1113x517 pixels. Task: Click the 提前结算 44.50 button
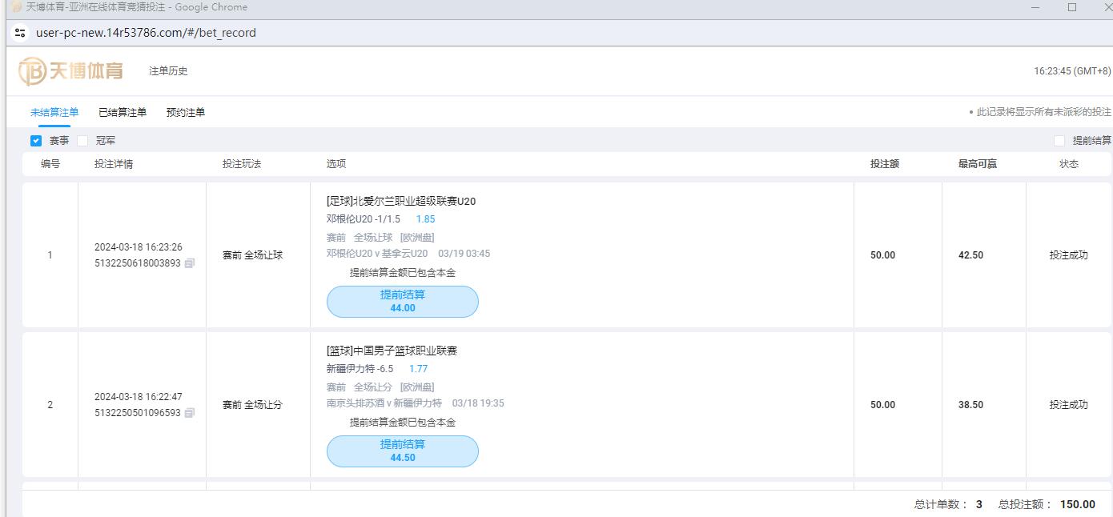point(403,451)
